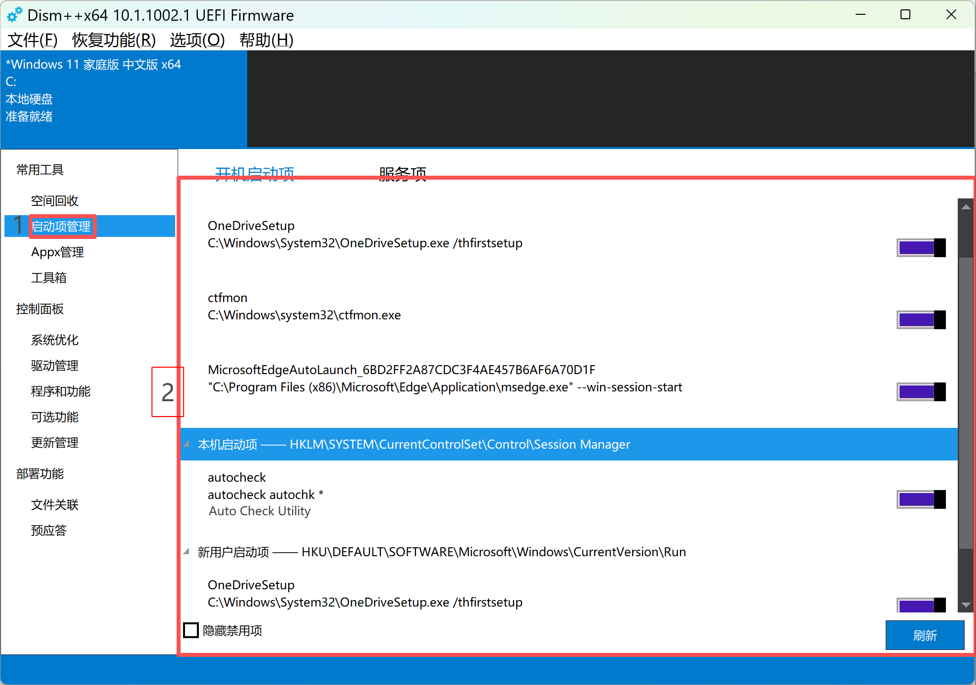The height and width of the screenshot is (685, 976).
Task: Open the 文件(F) menu
Action: [x=33, y=39]
